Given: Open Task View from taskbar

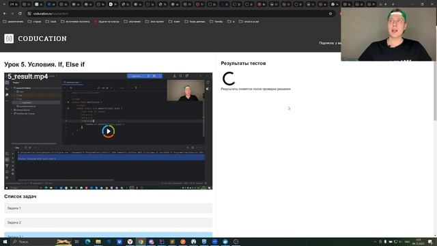Looking at the screenshot, I should coord(76,242).
